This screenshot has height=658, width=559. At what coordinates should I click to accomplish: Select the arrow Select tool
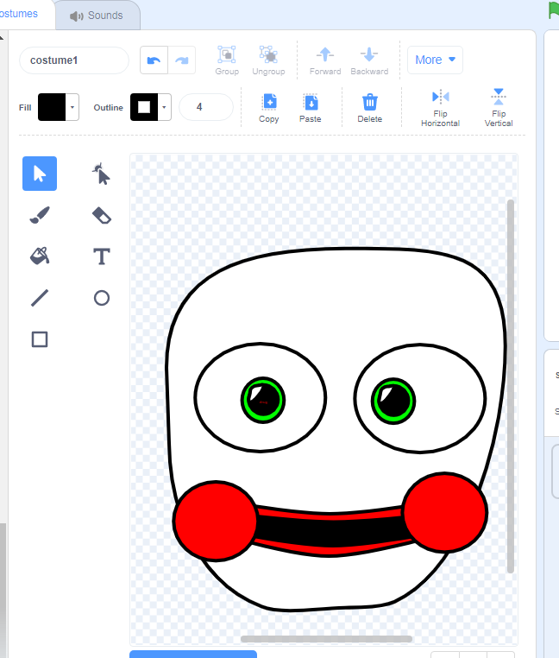40,174
